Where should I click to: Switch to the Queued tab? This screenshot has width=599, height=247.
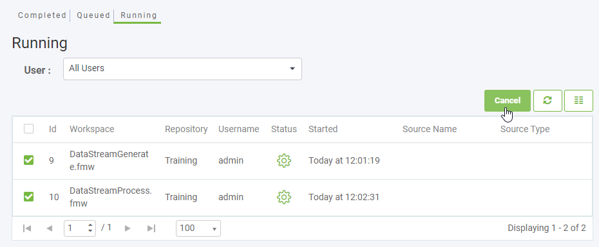tap(93, 15)
